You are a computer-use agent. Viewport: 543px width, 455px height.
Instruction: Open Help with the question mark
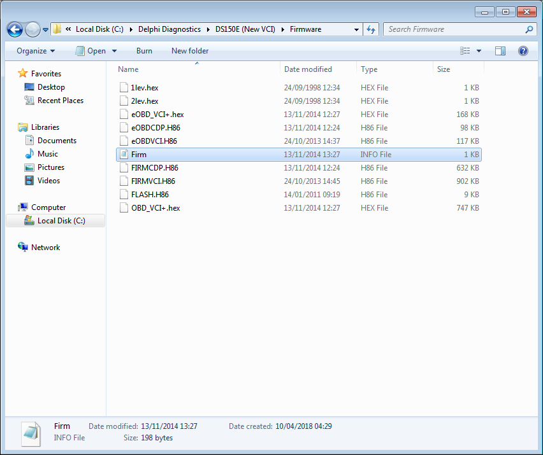[x=523, y=51]
